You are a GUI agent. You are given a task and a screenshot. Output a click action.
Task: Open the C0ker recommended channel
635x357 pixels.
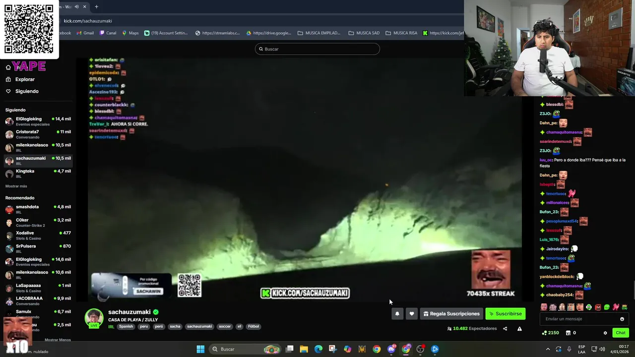point(38,222)
